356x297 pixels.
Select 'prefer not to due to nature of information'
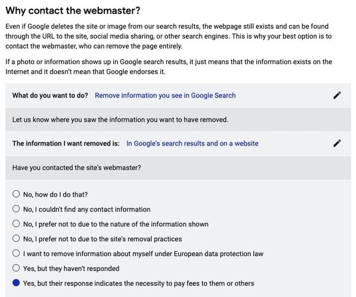point(16,224)
